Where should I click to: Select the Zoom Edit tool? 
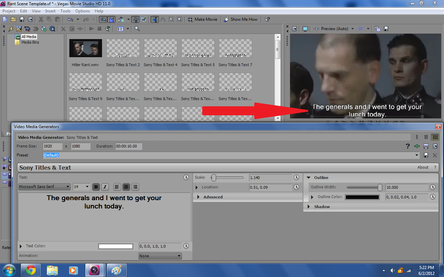click(x=179, y=19)
